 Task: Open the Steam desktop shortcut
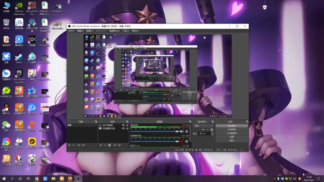[x=19, y=58]
